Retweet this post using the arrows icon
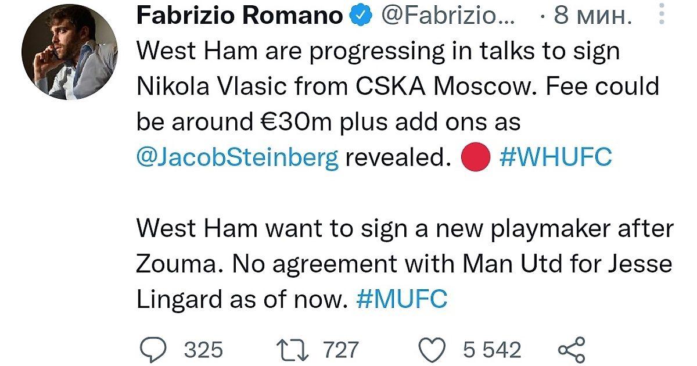Screen dimensions: 697x366 pyautogui.click(x=294, y=349)
